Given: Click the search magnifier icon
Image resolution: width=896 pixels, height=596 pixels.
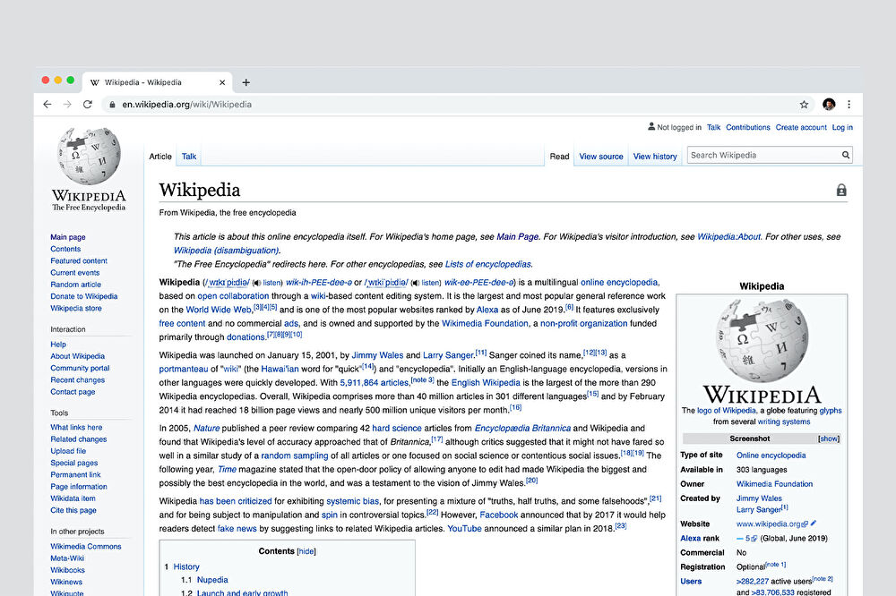Looking at the screenshot, I should coord(845,155).
